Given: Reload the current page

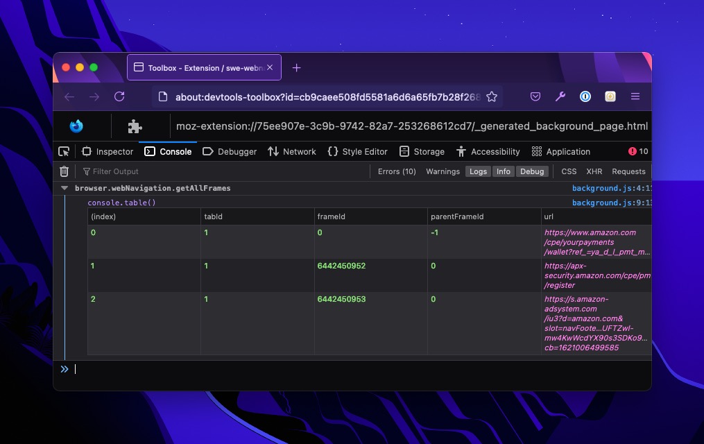Looking at the screenshot, I should click(119, 96).
